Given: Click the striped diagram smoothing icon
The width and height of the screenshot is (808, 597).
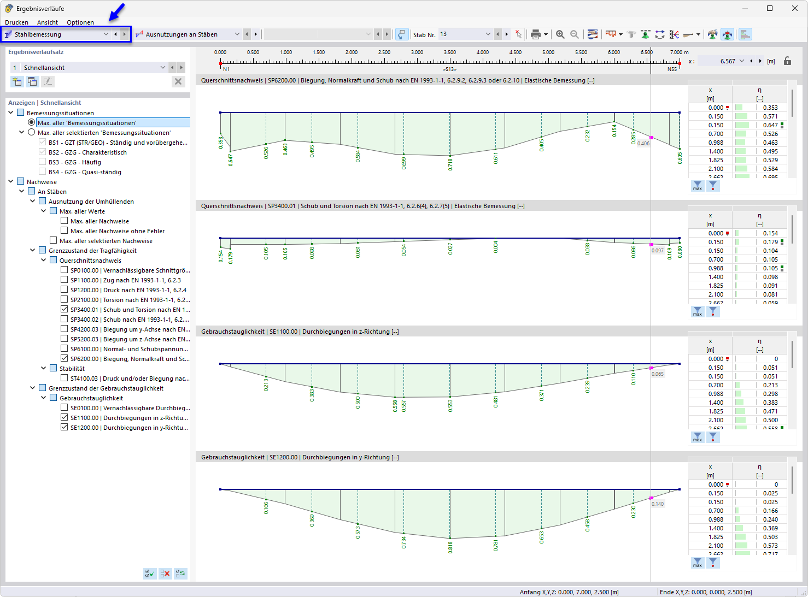Looking at the screenshot, I should point(593,34).
